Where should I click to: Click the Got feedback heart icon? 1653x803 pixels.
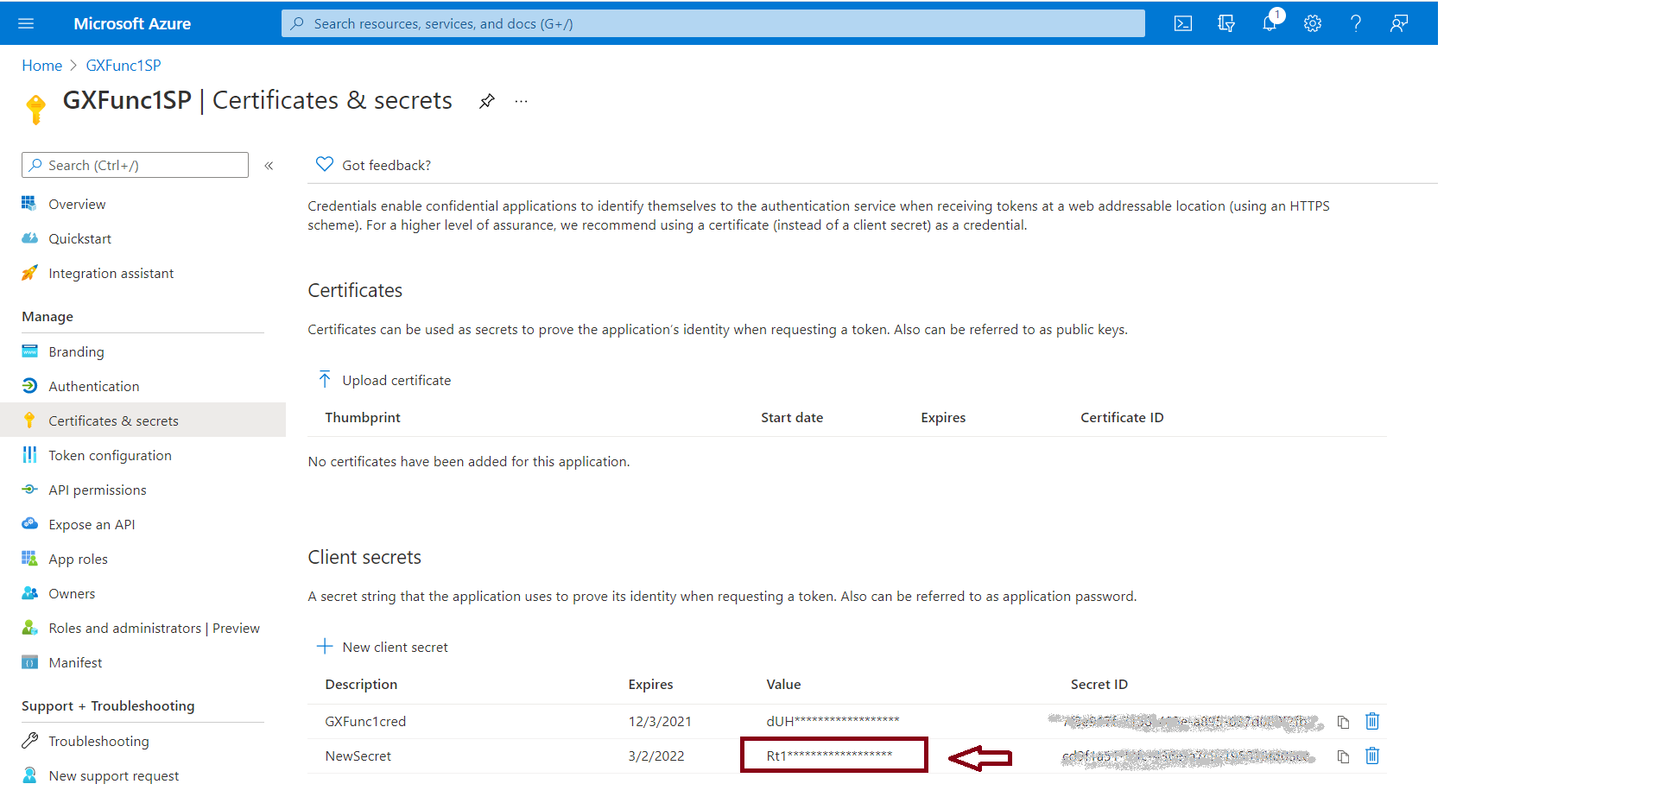coord(325,164)
